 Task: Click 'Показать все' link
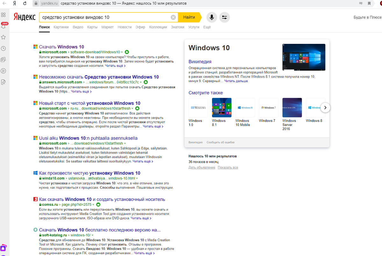(228, 168)
